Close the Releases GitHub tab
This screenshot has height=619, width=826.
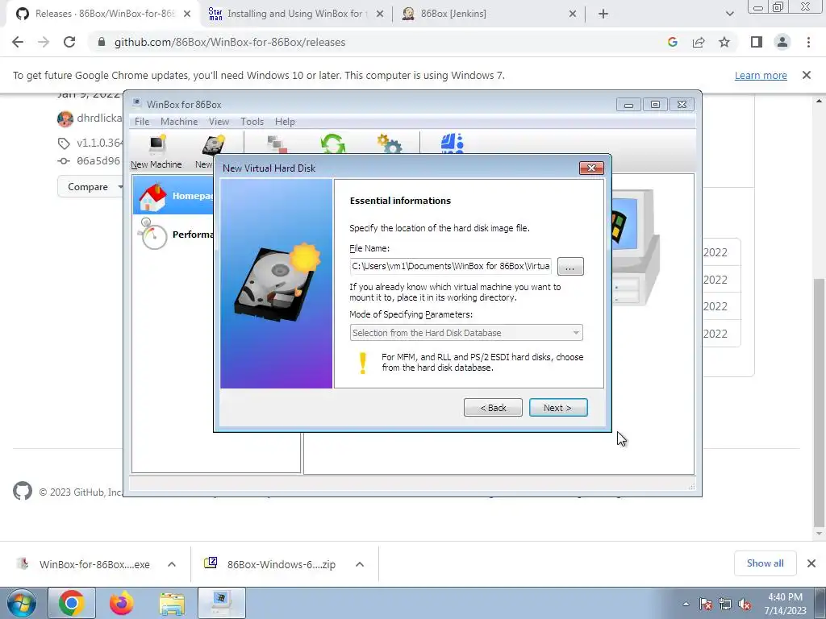point(187,14)
